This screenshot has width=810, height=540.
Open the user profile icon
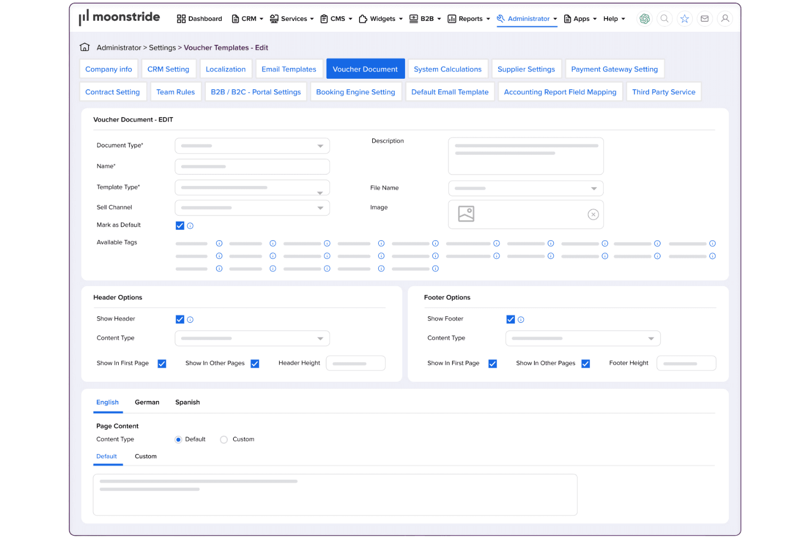click(x=725, y=19)
